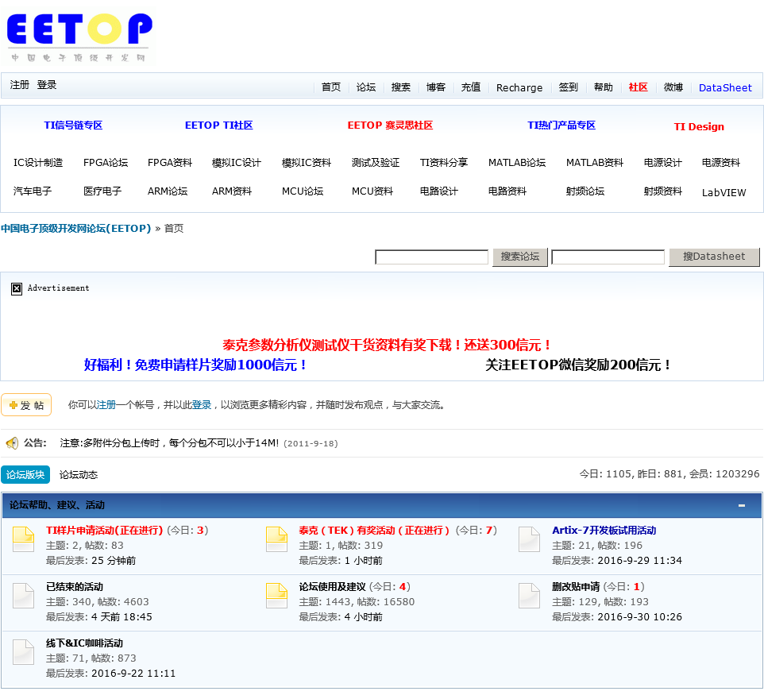764x695 pixels.
Task: Open the ARM论坛 link
Action: click(x=168, y=191)
